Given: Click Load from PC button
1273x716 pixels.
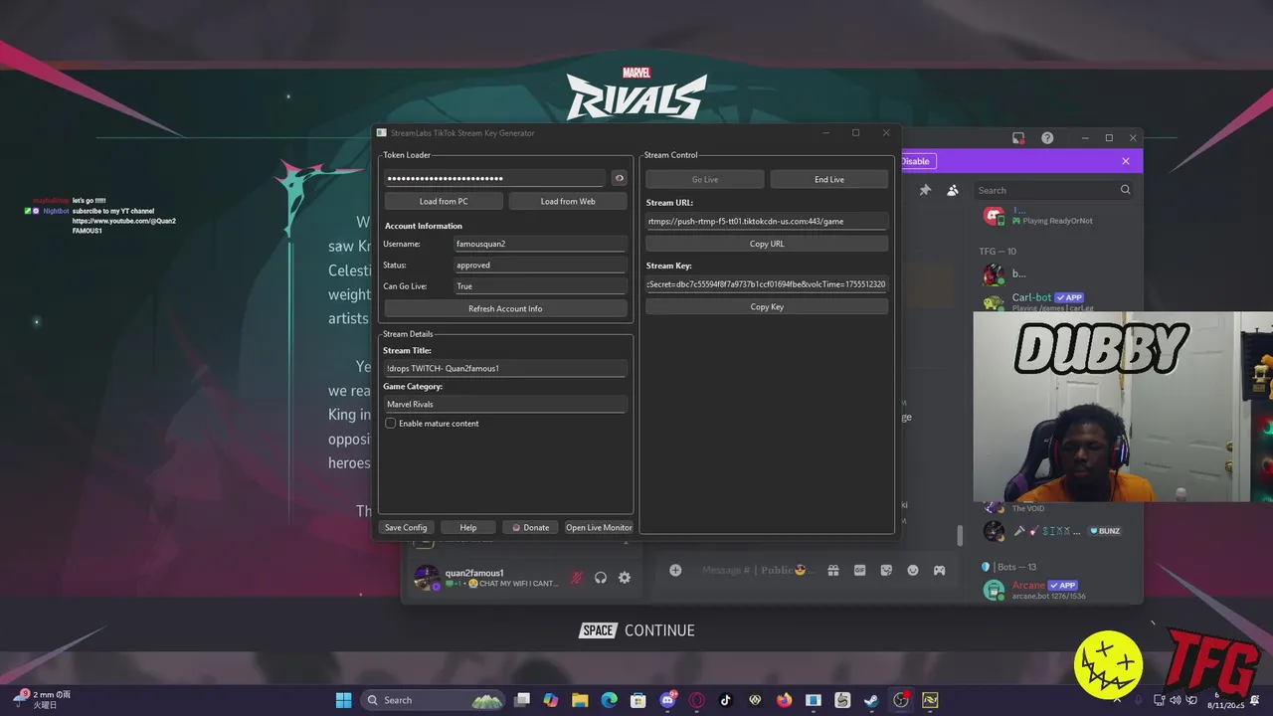Looking at the screenshot, I should (444, 201).
